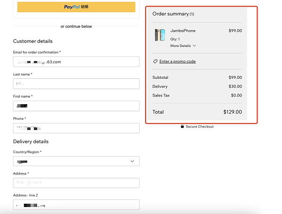Focus the Email for order confirmation field
282x214 pixels.
pyautogui.click(x=76, y=62)
